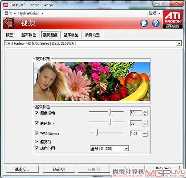This screenshot has width=186, height=178.
Task: Open the HydraVision menu
Action: tap(31, 13)
